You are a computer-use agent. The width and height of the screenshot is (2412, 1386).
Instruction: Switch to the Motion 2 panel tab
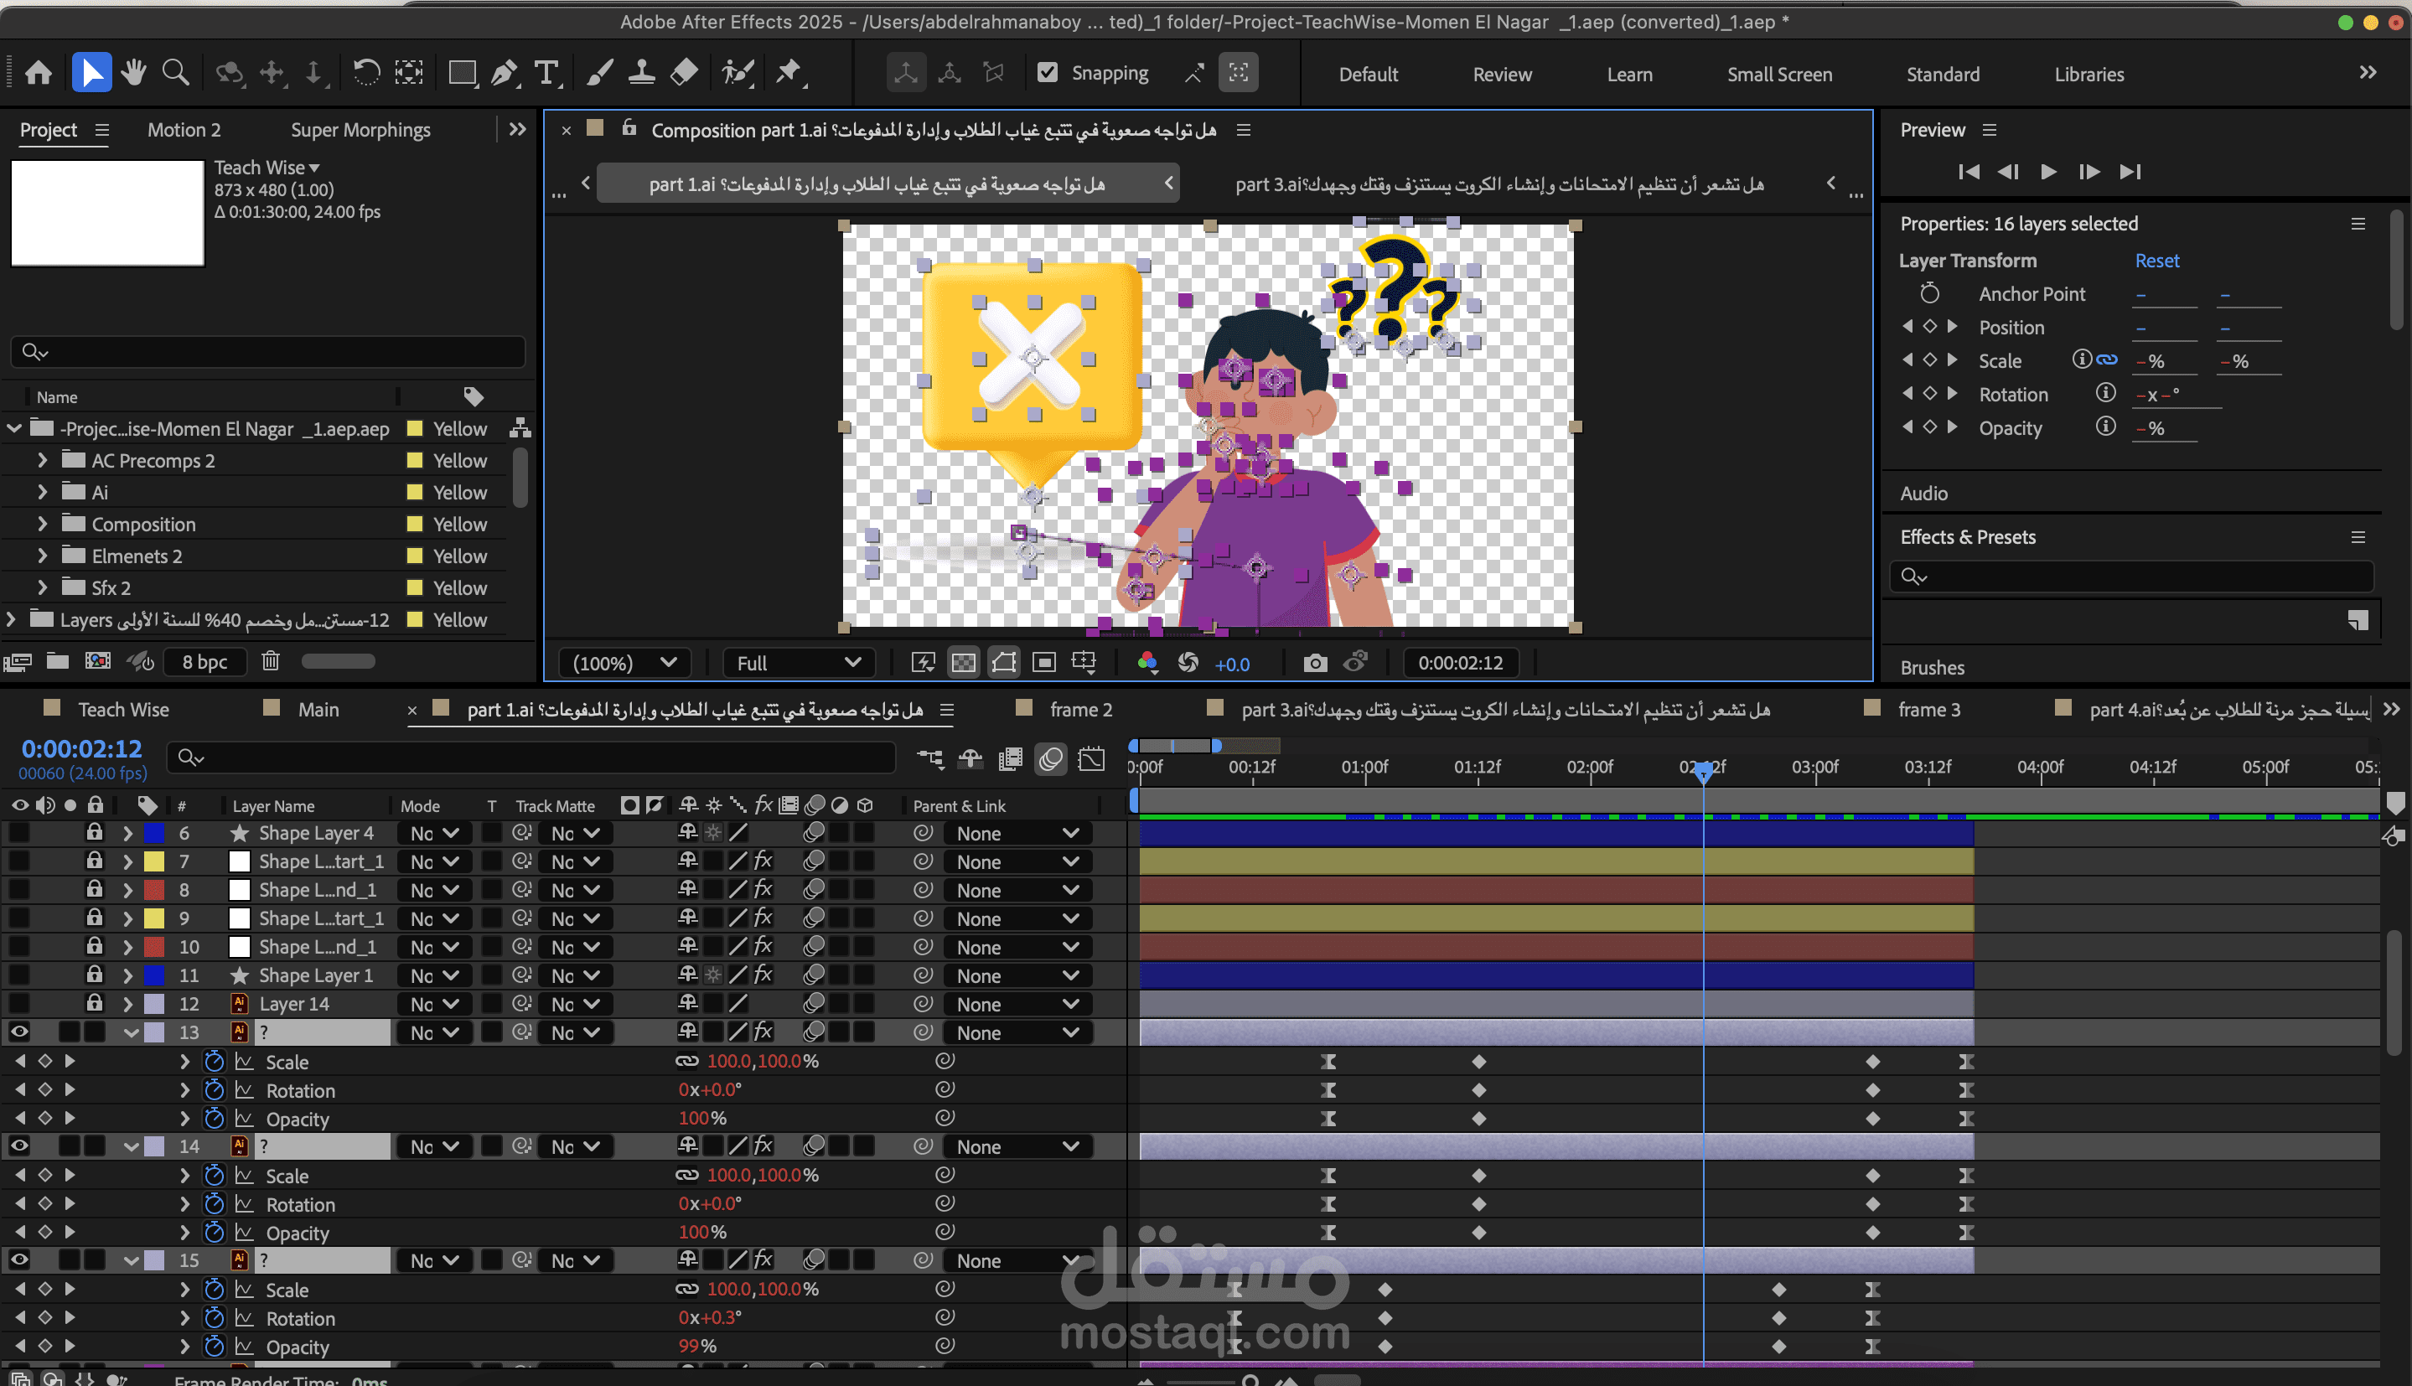coord(184,129)
